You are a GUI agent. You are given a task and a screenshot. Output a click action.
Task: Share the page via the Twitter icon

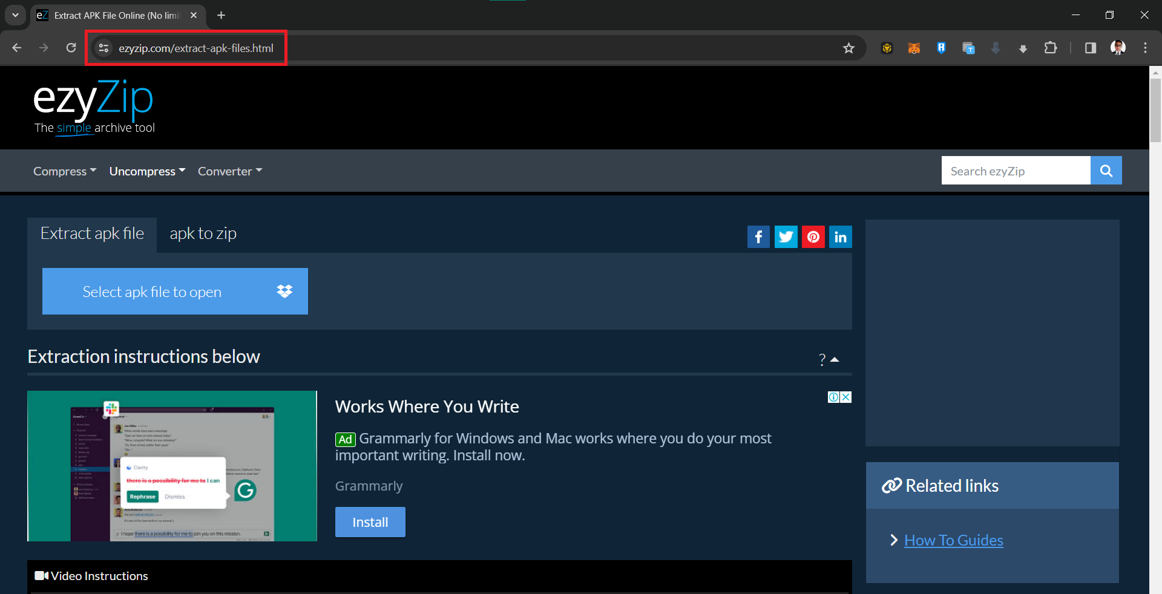(x=786, y=237)
